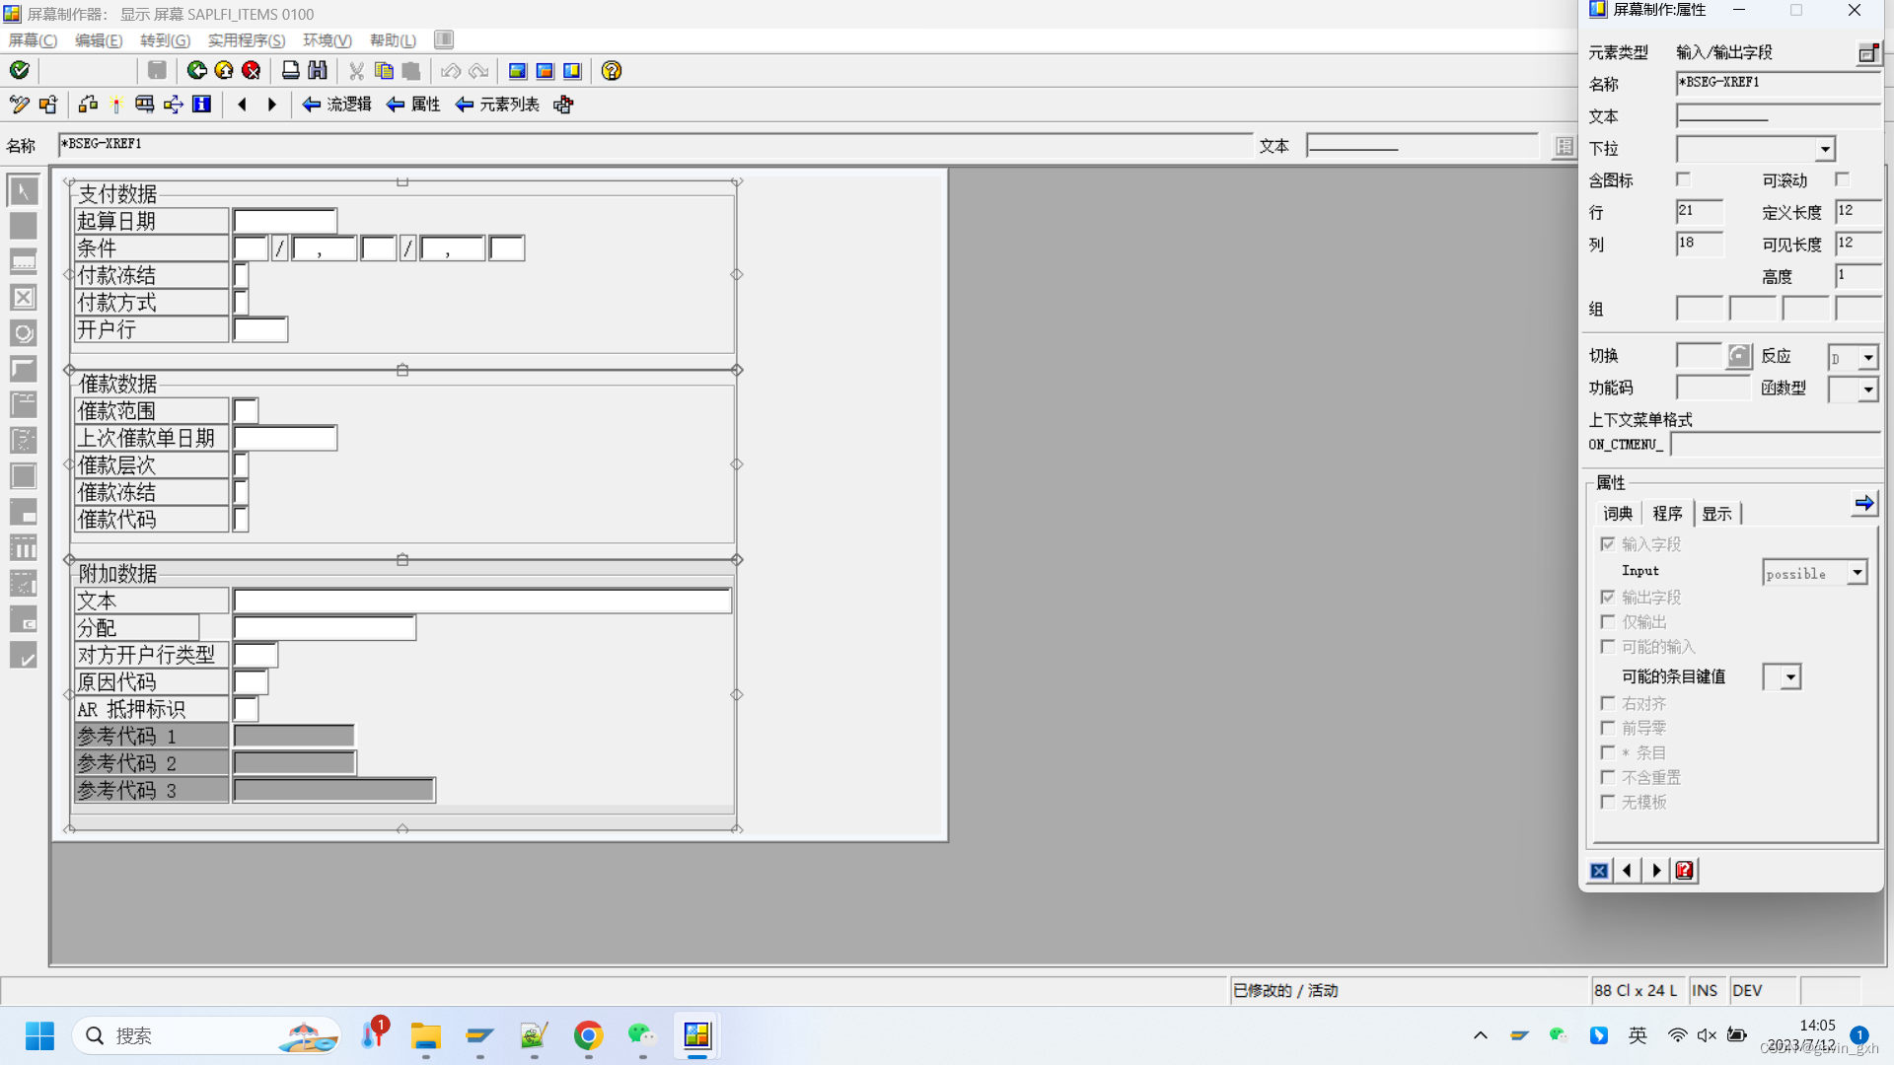Enable the 可滚动 checkbox
This screenshot has height=1065, width=1894.
click(1842, 179)
